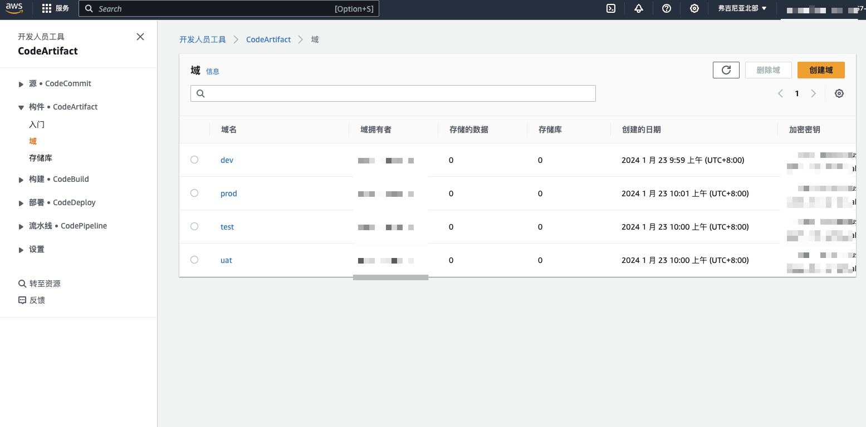Expand 源 • CodeCommit section
The height and width of the screenshot is (427, 866).
[21, 84]
